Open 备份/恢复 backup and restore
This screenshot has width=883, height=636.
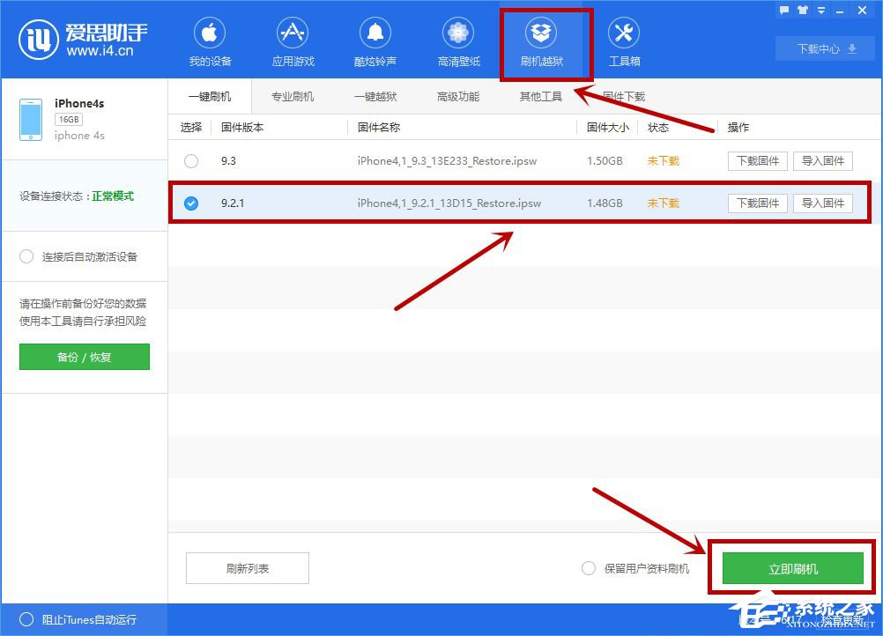point(84,357)
